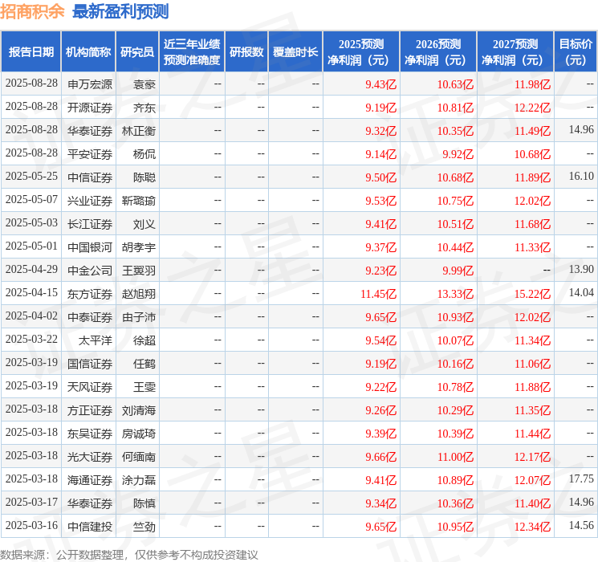Image resolution: width=598 pixels, height=562 pixels.
Task: Select the 2025预测净利润 header
Action: pos(361,51)
